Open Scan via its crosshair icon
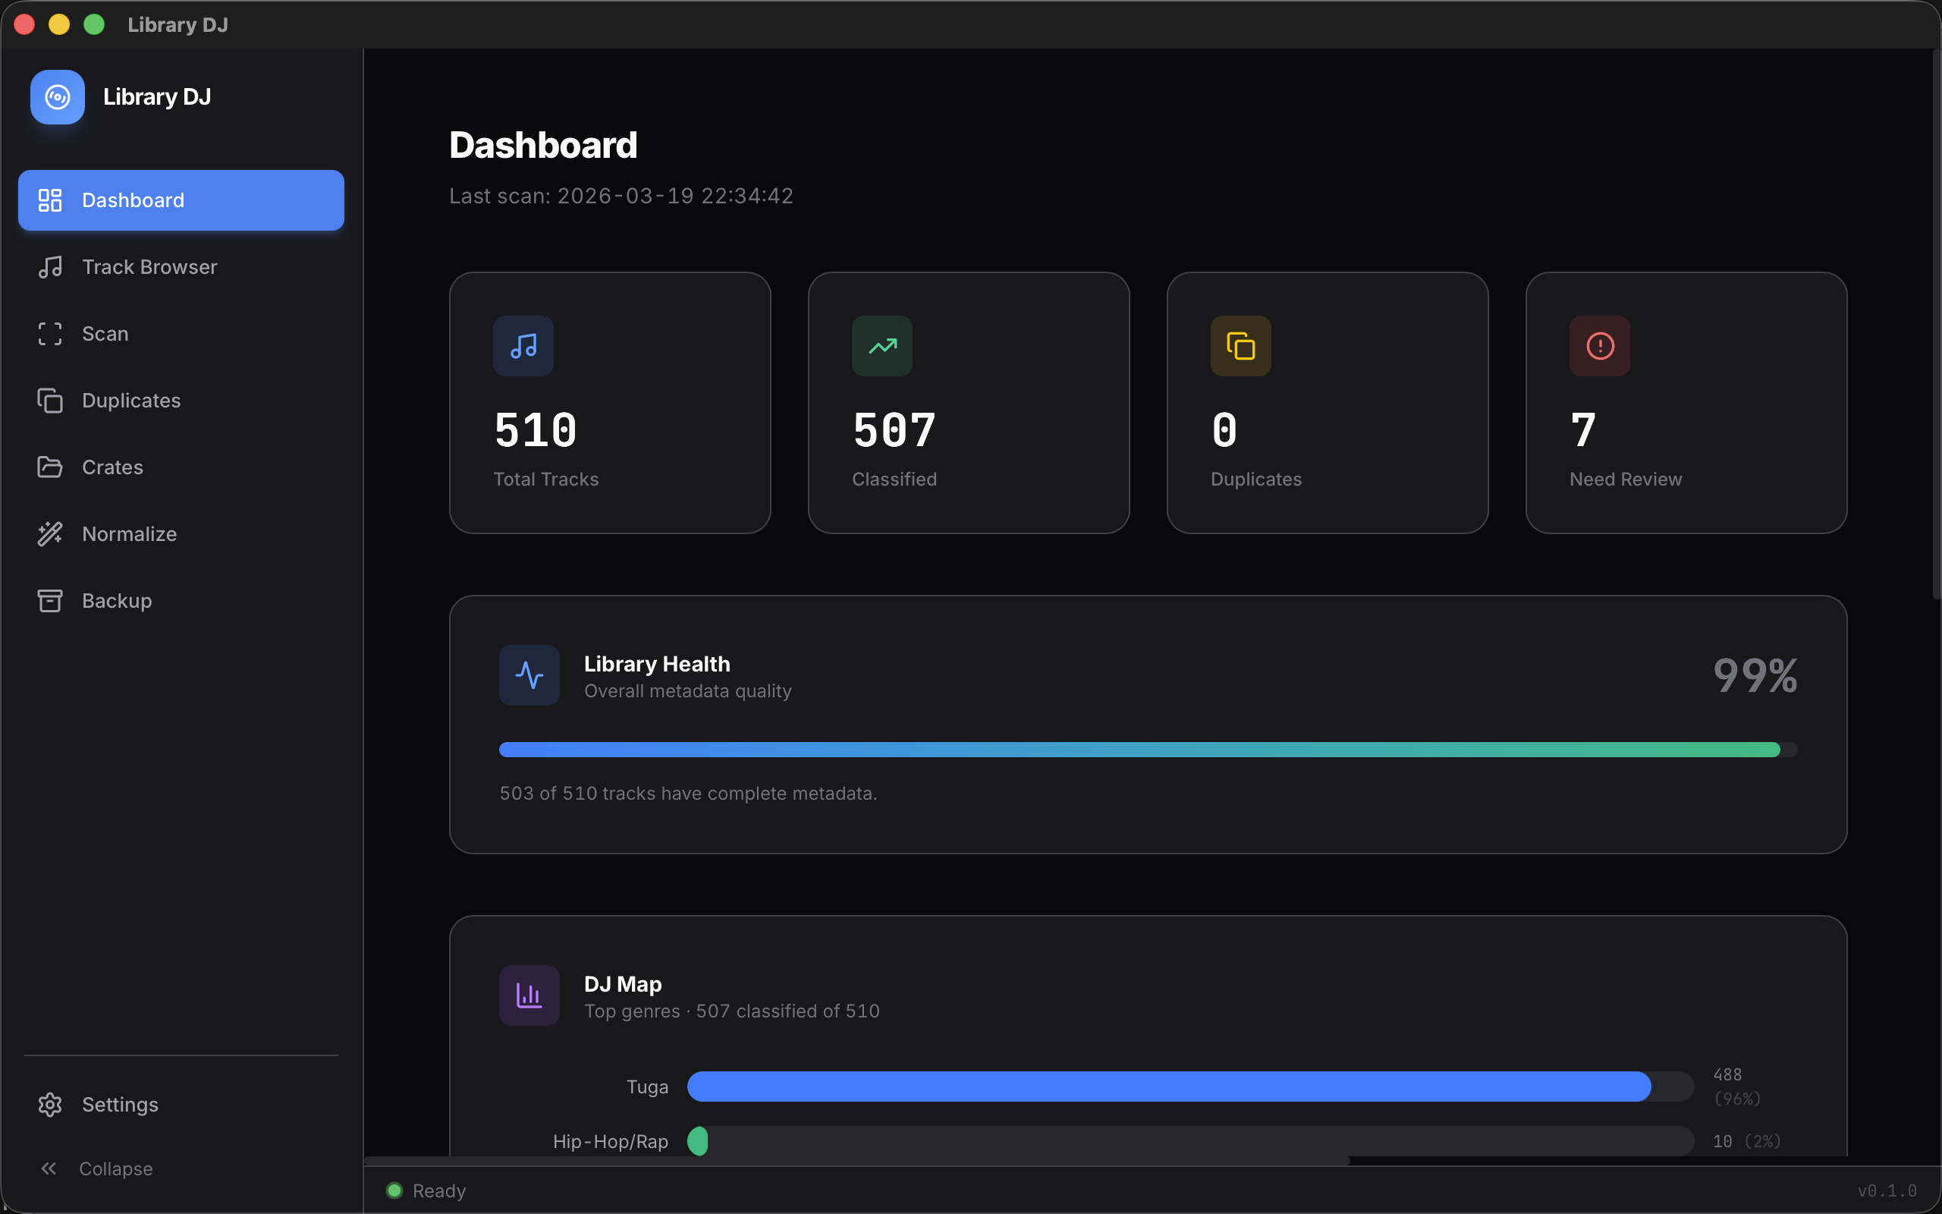This screenshot has width=1942, height=1214. click(x=51, y=333)
